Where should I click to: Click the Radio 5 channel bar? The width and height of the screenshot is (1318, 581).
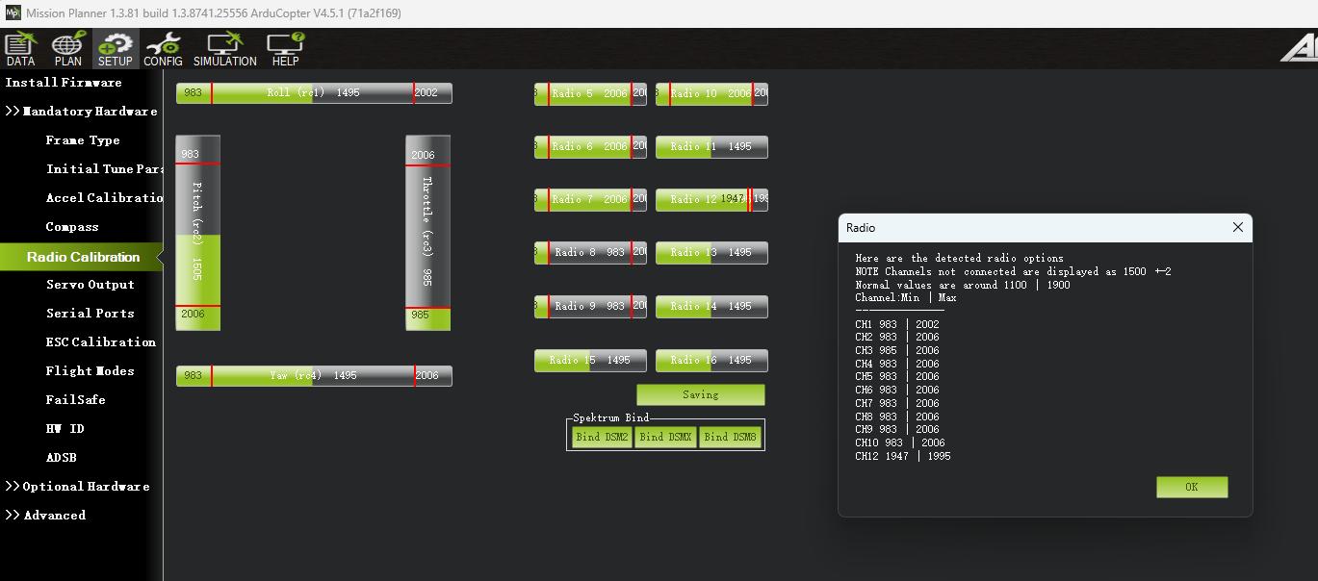click(x=590, y=93)
